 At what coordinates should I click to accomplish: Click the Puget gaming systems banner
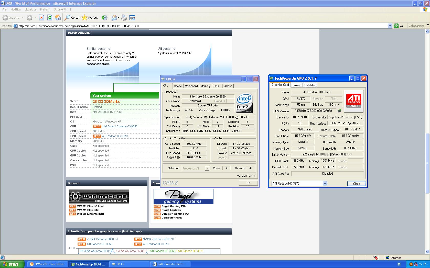click(184, 197)
